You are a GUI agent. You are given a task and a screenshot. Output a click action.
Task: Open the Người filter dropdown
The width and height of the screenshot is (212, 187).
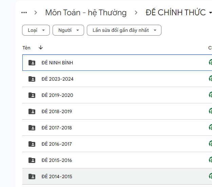(x=68, y=30)
